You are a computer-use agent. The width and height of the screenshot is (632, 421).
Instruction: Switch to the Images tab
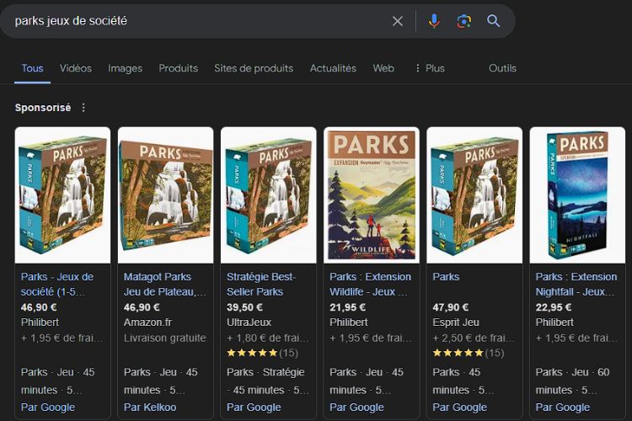click(125, 68)
